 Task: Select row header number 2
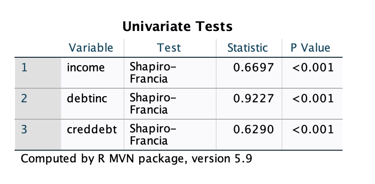(x=38, y=104)
